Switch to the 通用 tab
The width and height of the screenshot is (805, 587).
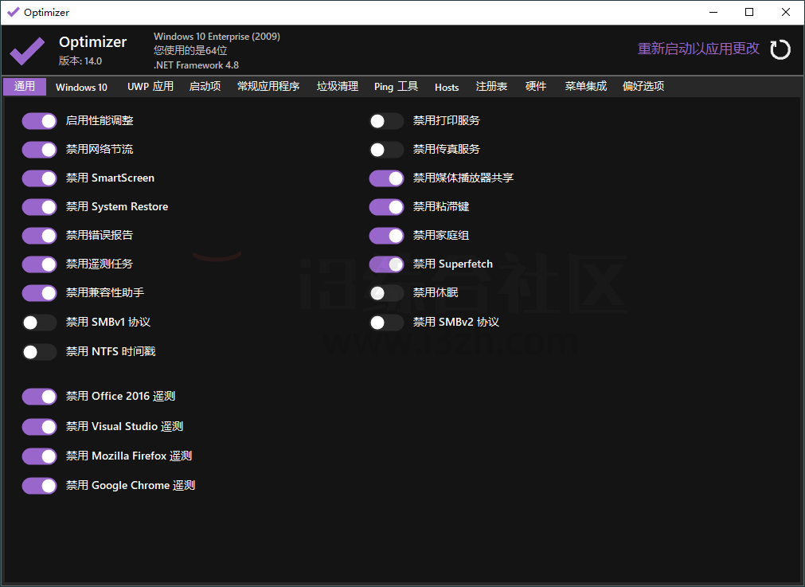25,86
